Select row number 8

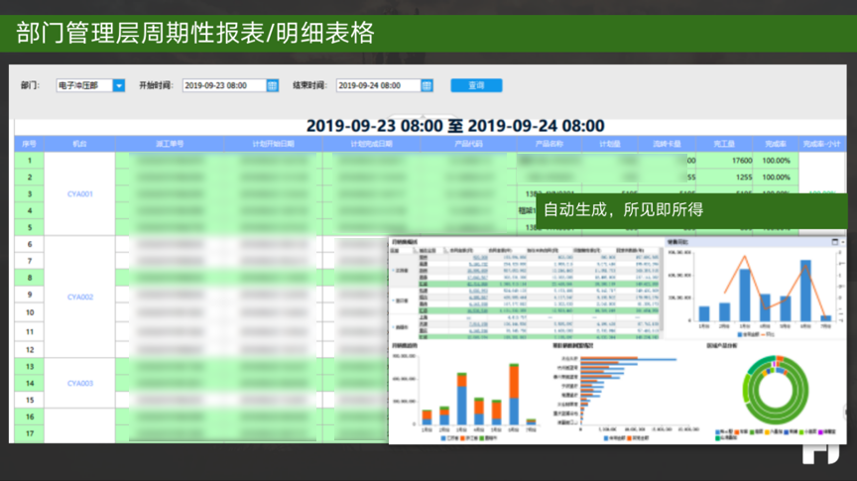pos(30,278)
